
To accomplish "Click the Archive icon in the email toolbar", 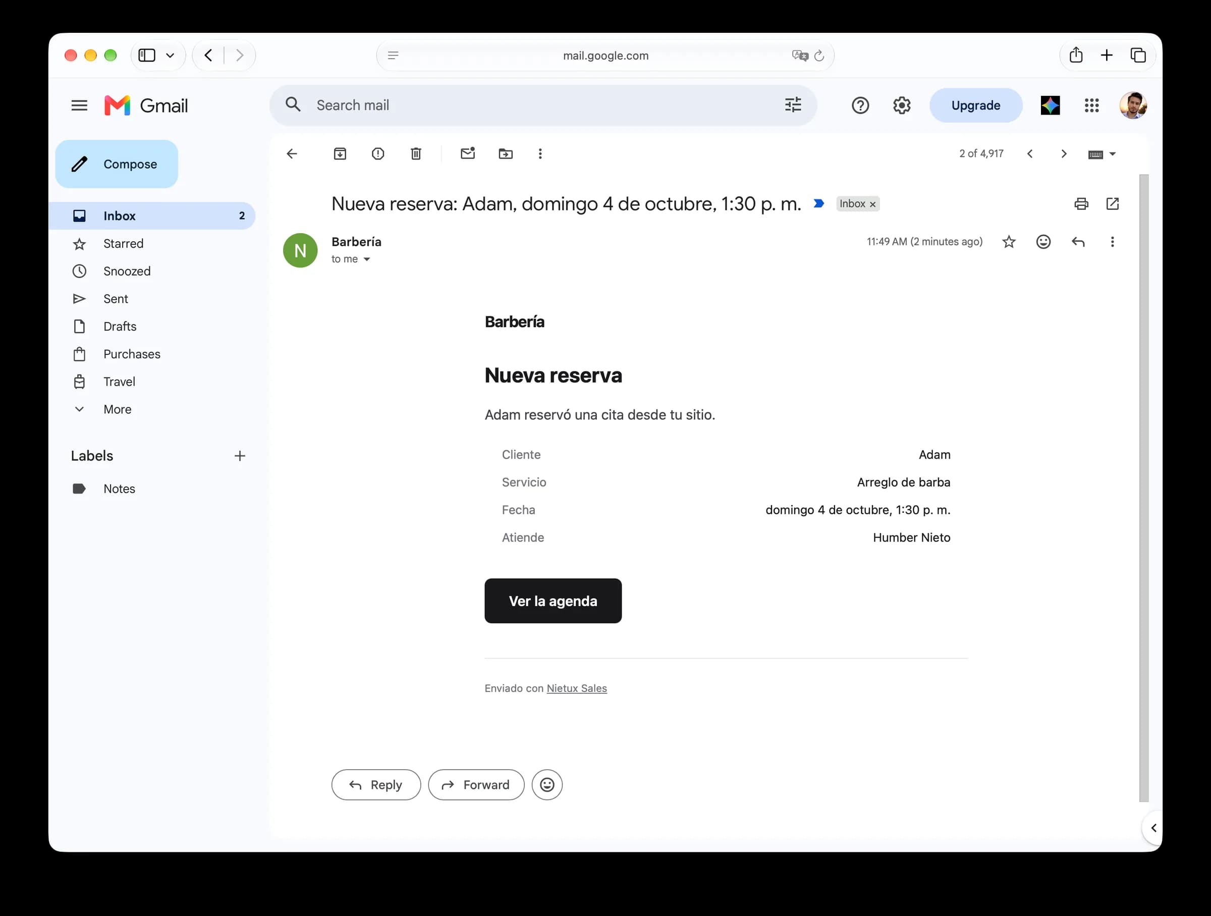I will pos(340,154).
